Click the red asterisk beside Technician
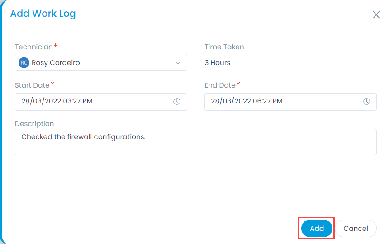This screenshot has height=244, width=389. coord(55,45)
